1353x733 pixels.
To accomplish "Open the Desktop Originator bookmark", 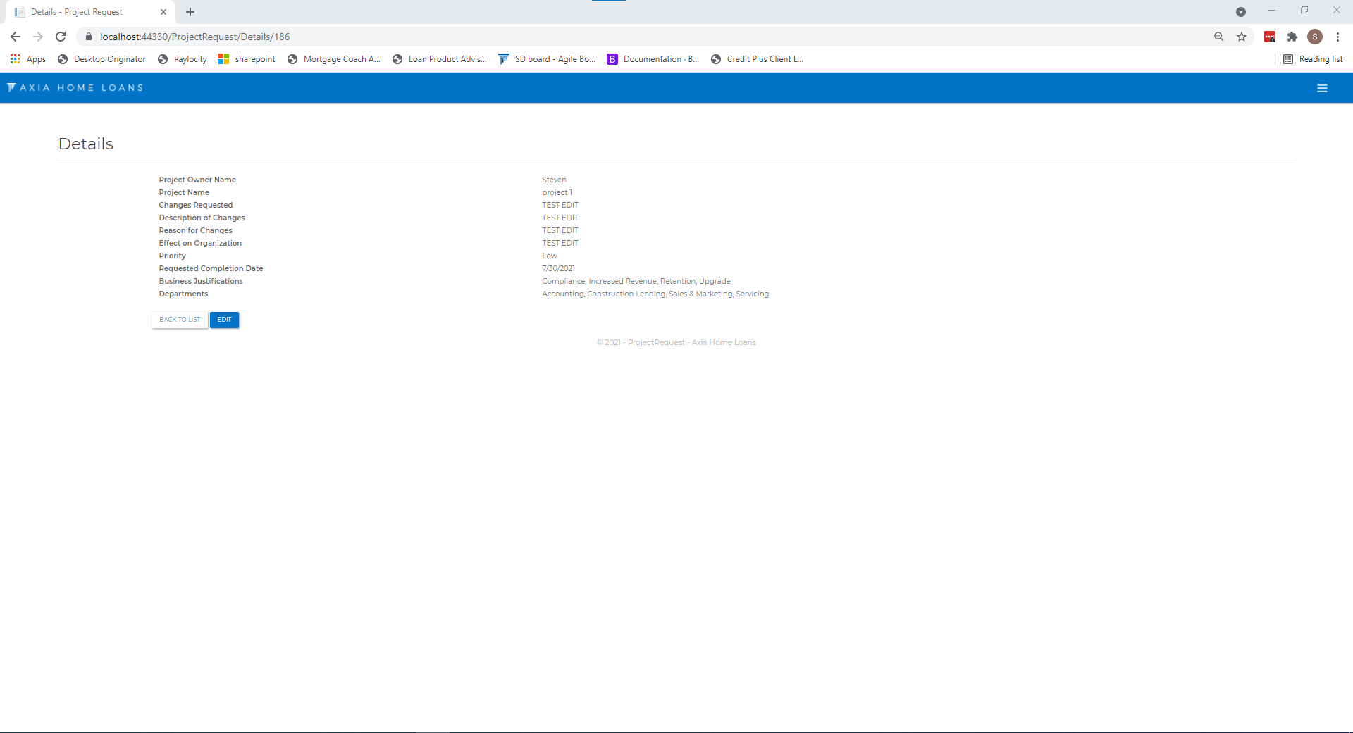I will click(102, 59).
